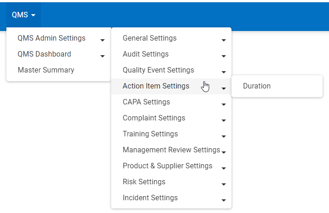The image size is (329, 213).
Task: Choose Complaint Settings menu entry
Action: click(154, 118)
